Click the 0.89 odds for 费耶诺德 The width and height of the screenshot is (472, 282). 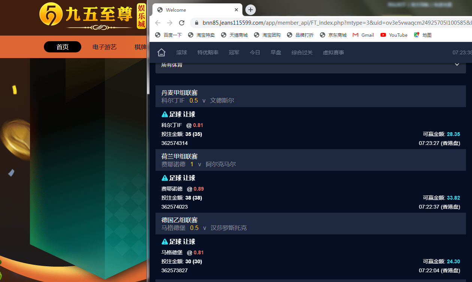199,189
